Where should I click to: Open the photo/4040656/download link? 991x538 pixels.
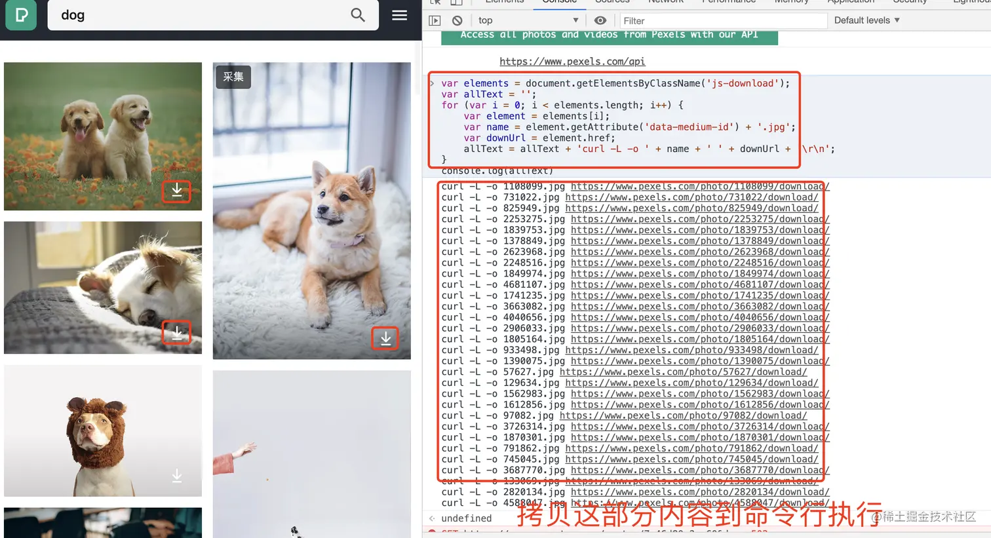pos(700,317)
